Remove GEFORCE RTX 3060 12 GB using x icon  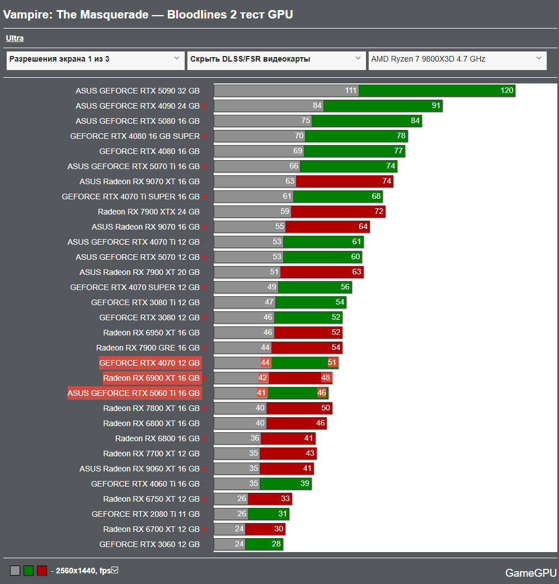click(205, 545)
